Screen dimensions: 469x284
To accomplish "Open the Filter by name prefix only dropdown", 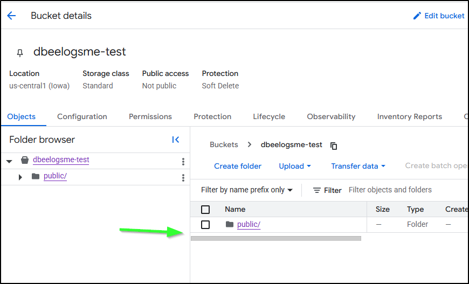I will coord(246,190).
